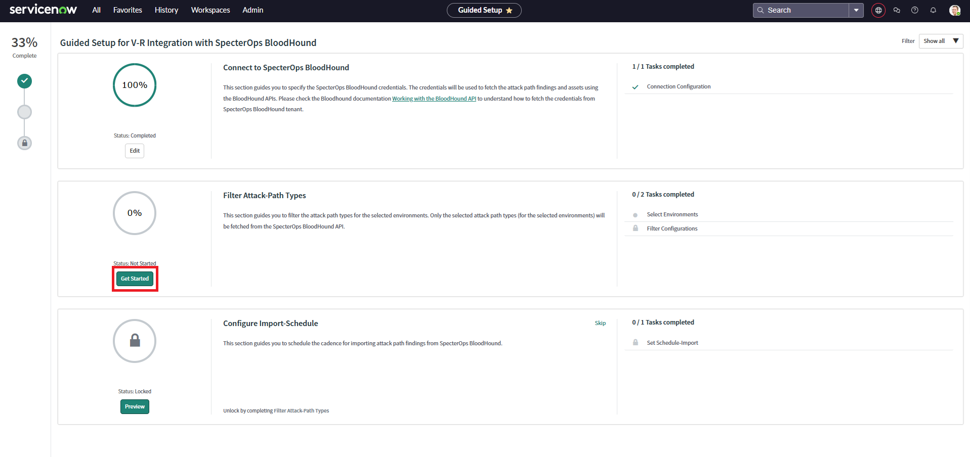Click the Connect to SpecterOps BloodHound heading
This screenshot has width=970, height=457.
[x=286, y=68]
